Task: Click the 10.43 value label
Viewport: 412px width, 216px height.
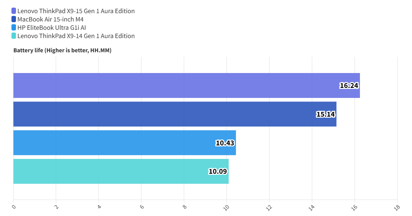Action: [225, 143]
